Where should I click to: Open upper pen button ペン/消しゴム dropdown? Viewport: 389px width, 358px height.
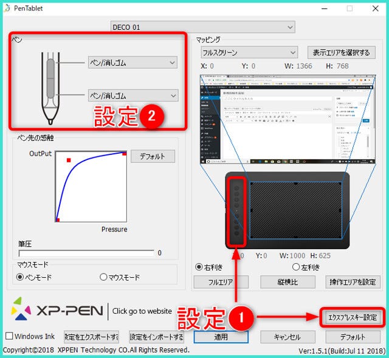133,62
